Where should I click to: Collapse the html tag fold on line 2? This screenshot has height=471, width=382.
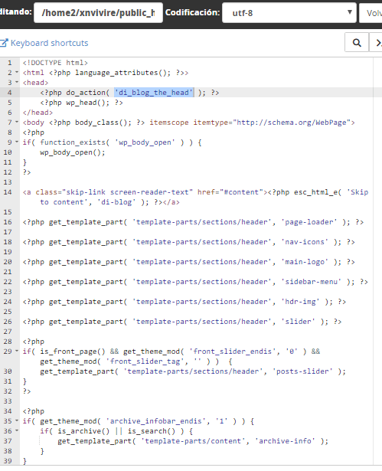[x=17, y=73]
